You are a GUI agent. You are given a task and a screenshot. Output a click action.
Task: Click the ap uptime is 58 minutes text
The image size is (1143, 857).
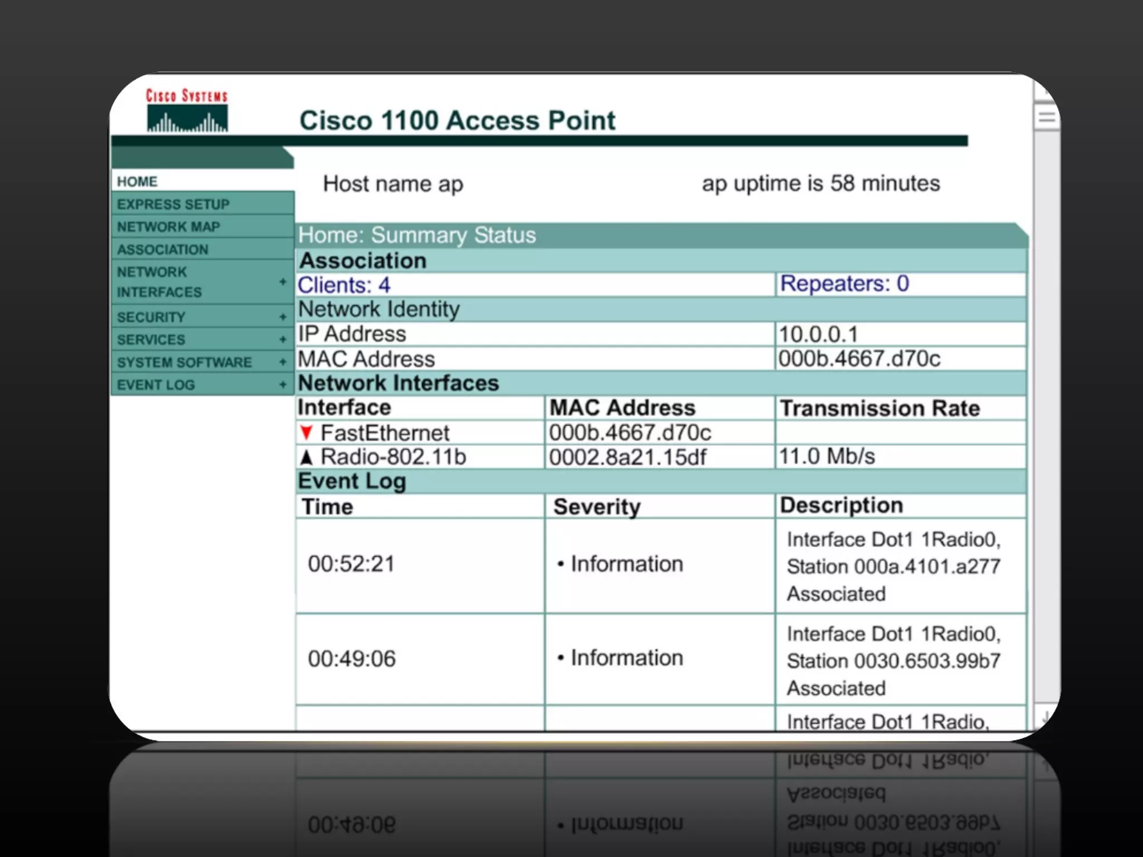coord(820,183)
